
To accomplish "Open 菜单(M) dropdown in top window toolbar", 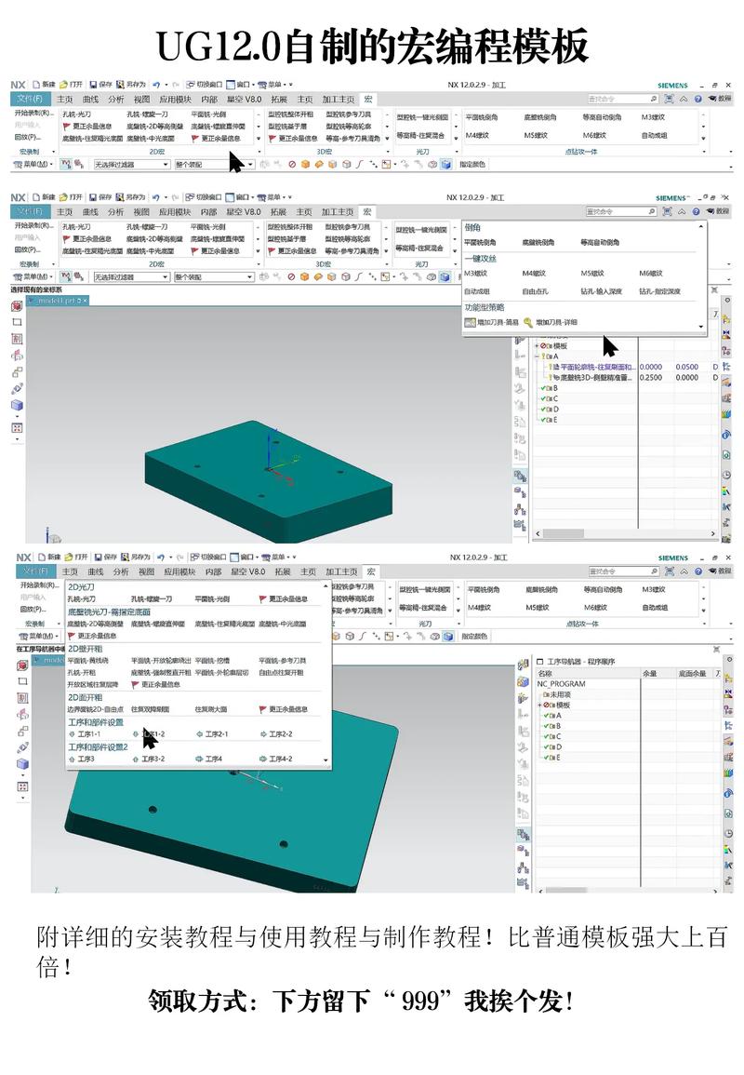I will click(33, 165).
